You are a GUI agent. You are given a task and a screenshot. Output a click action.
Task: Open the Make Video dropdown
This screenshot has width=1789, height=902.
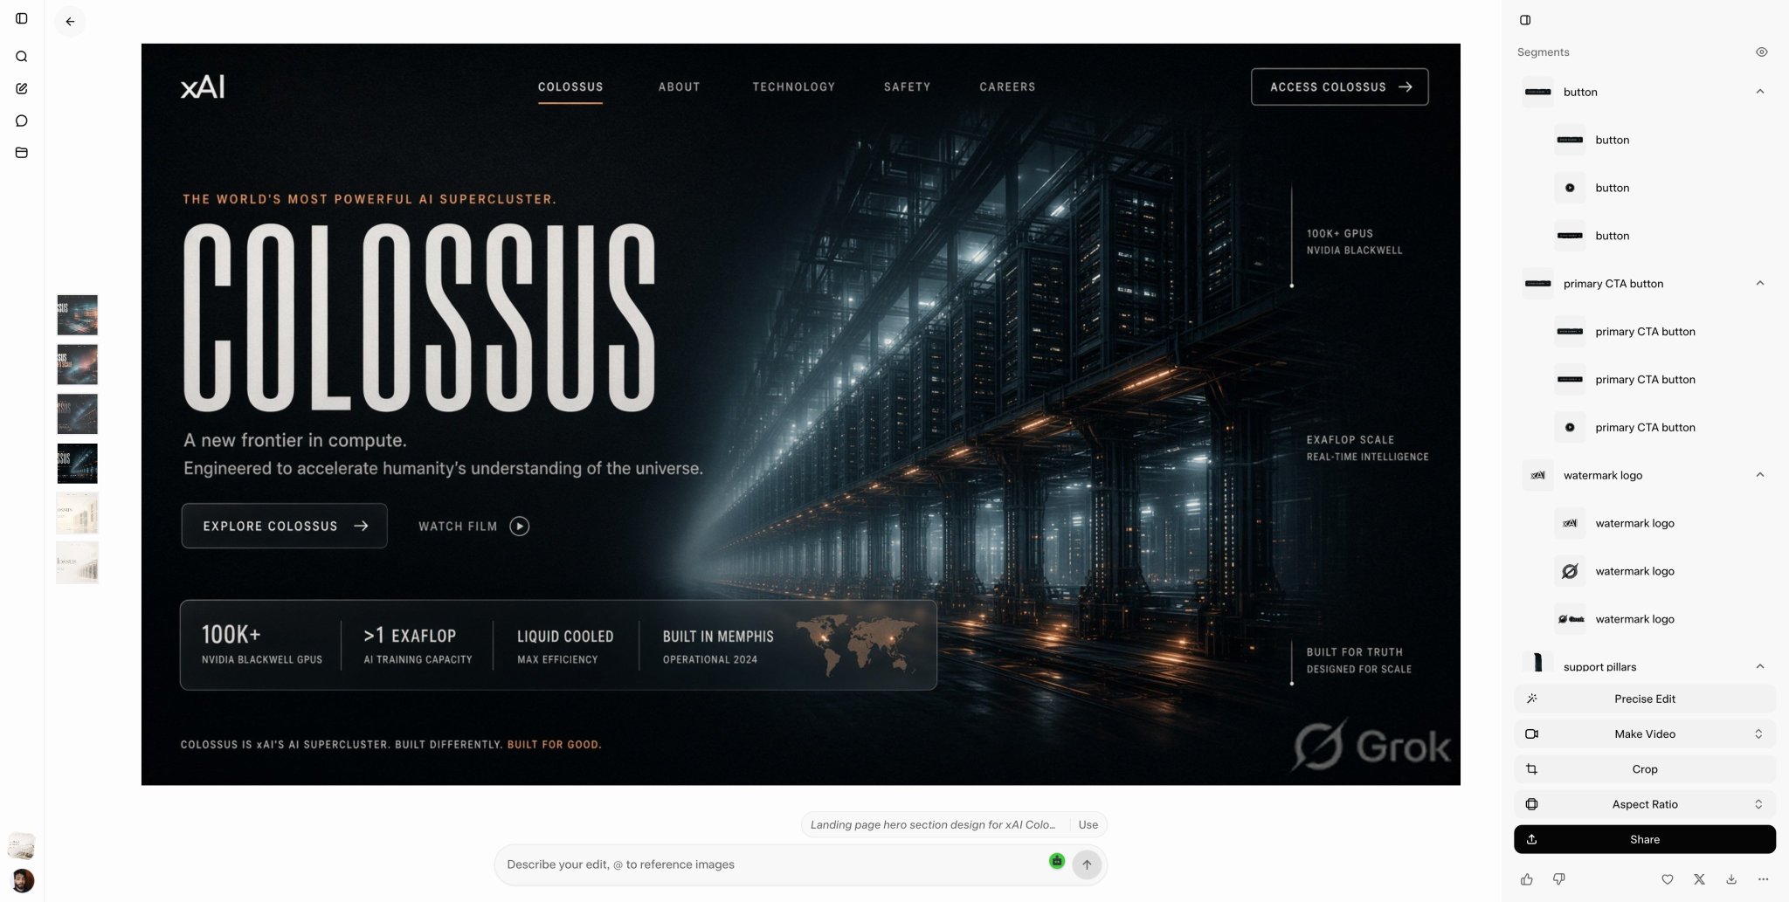[x=1645, y=733]
